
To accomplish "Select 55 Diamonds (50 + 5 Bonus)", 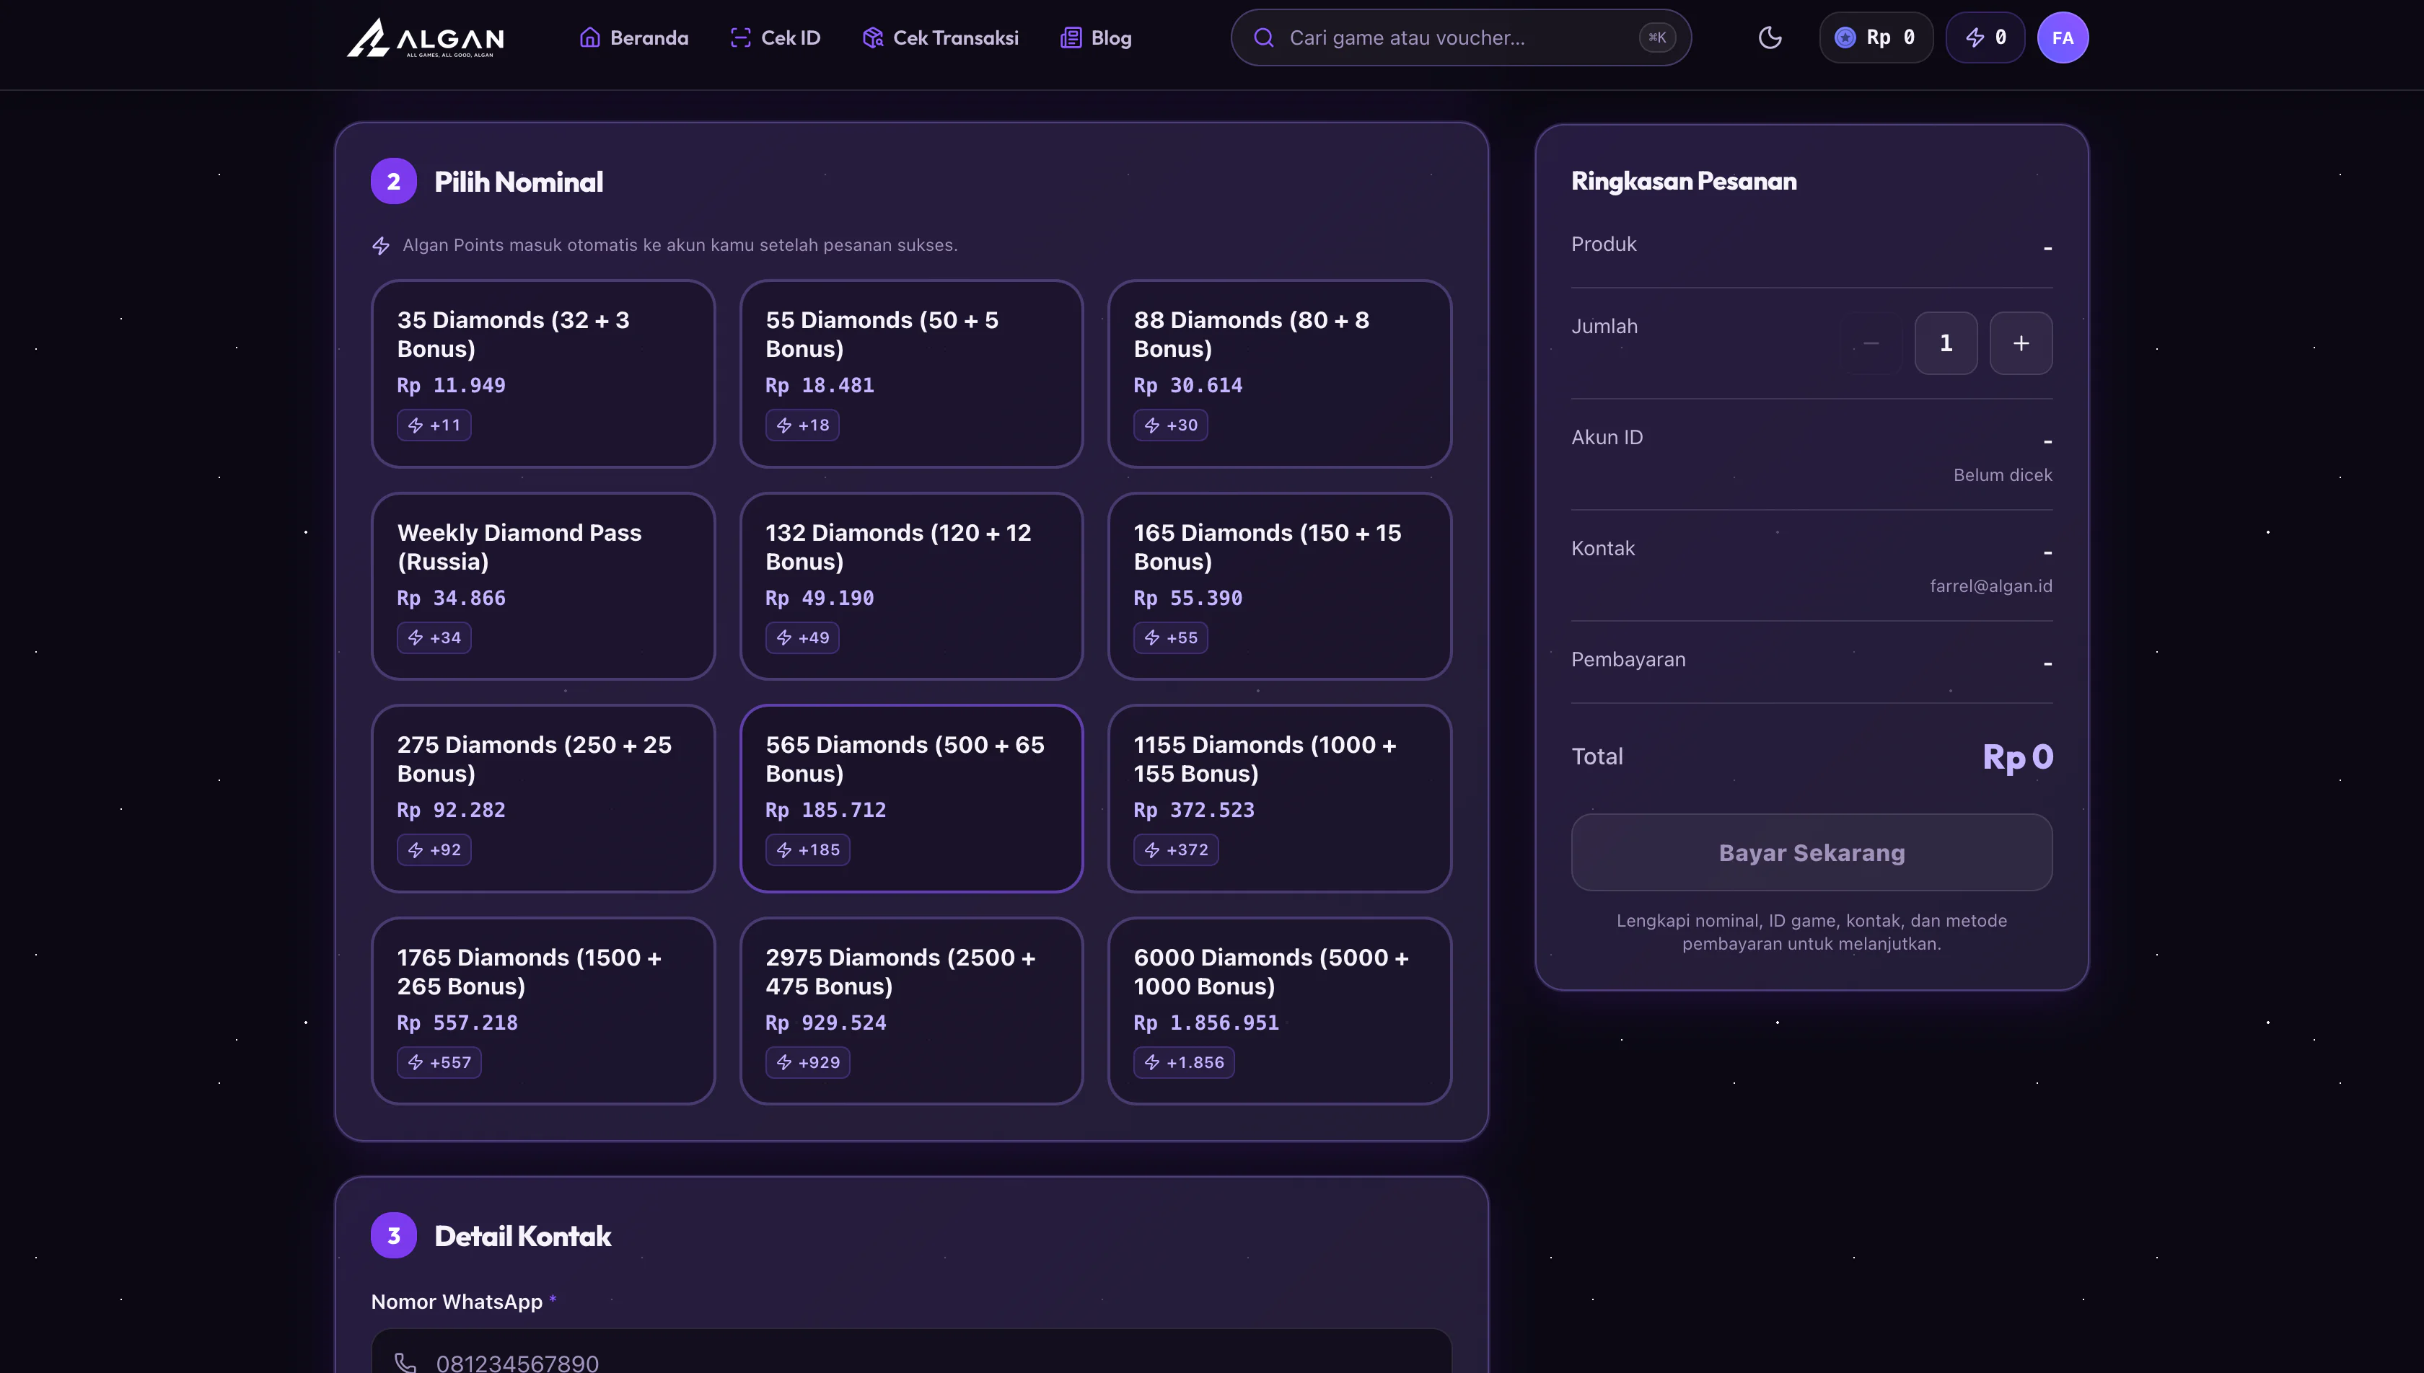I will pos(911,374).
